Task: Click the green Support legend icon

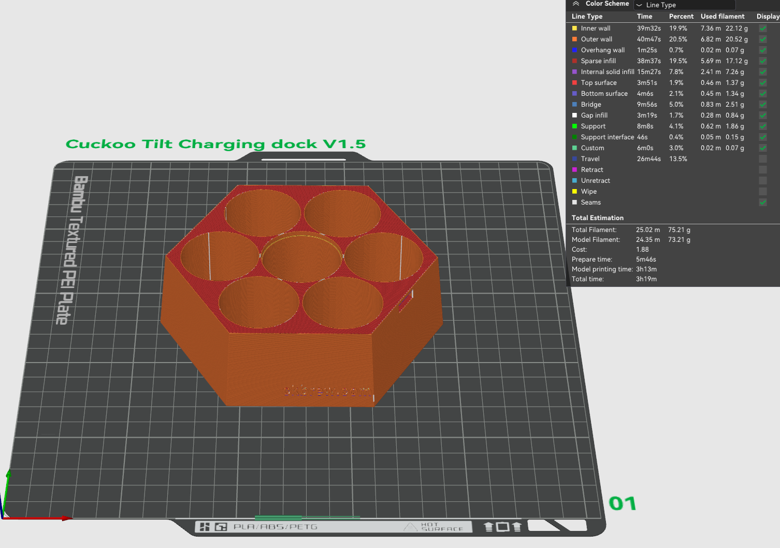Action: coord(574,126)
